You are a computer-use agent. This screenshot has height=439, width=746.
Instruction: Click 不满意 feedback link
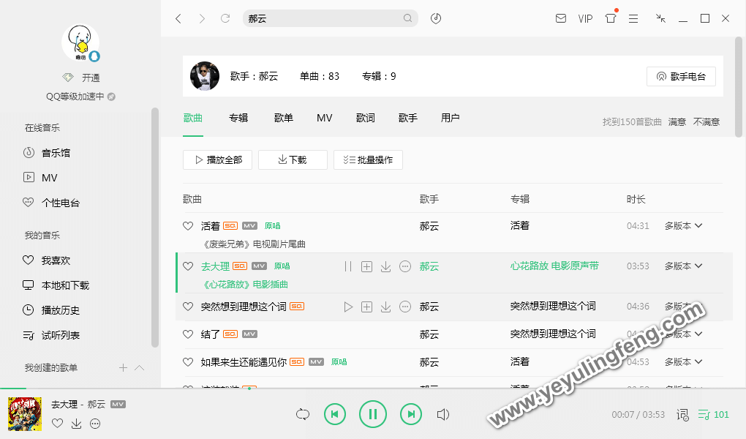707,122
